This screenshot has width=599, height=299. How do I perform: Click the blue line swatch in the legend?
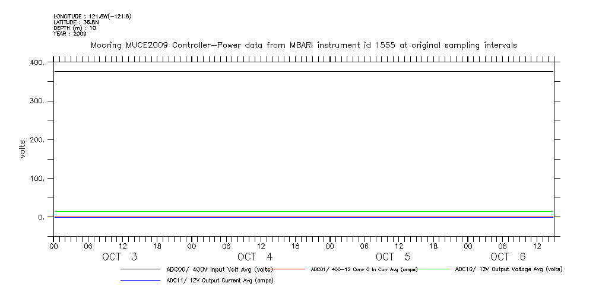pyautogui.click(x=140, y=281)
